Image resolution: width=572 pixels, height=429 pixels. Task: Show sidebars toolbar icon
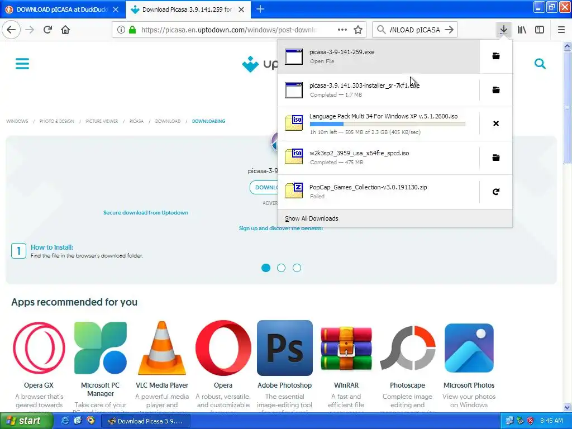click(540, 30)
